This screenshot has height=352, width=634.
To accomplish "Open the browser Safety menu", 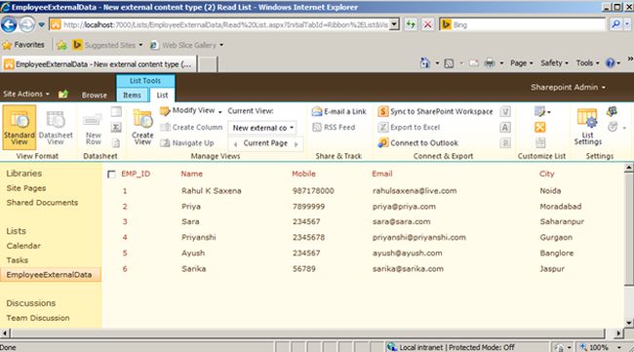I will [x=554, y=63].
